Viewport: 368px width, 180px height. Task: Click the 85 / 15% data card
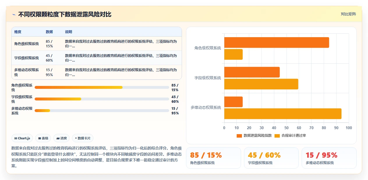point(213,158)
